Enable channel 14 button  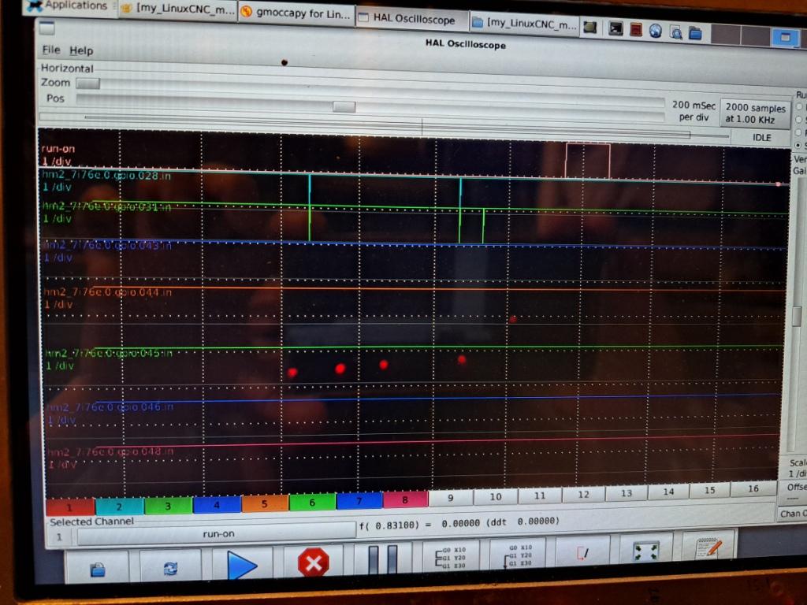click(x=668, y=491)
